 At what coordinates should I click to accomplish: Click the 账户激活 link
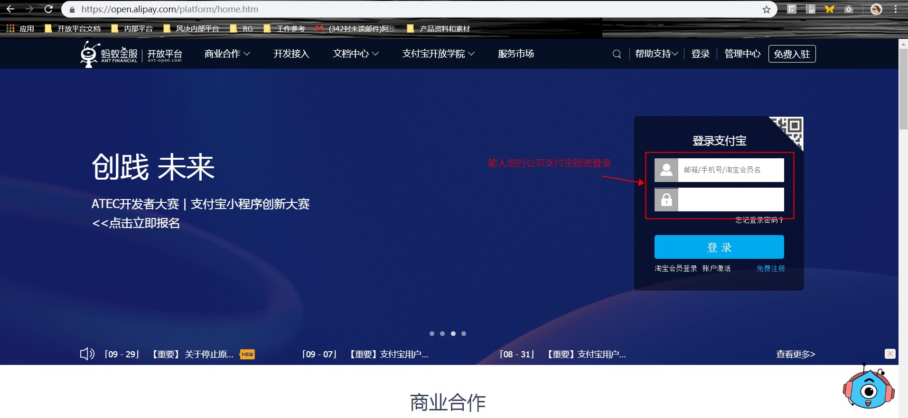tap(717, 268)
